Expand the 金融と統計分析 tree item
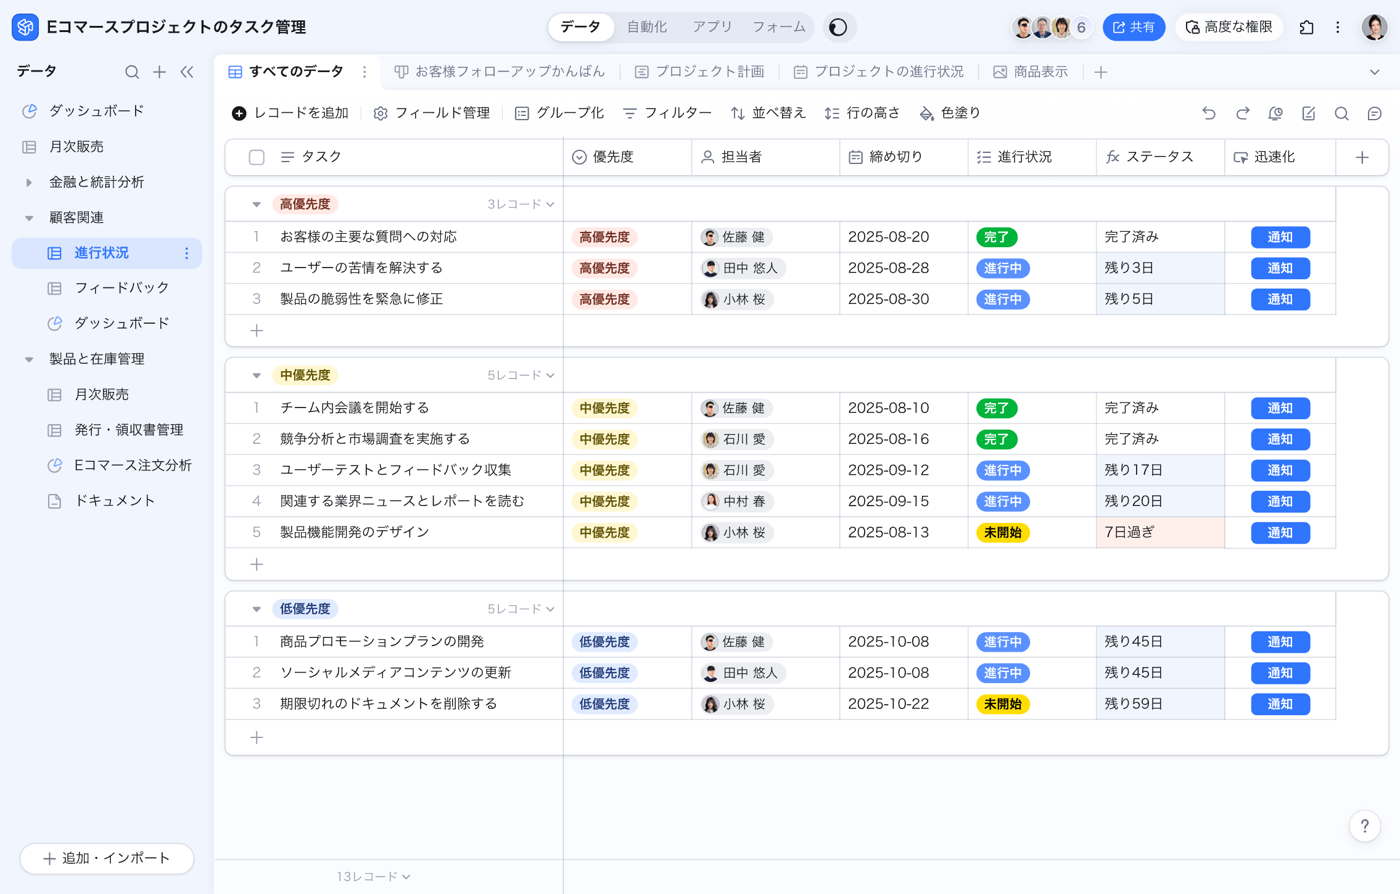 (29, 182)
